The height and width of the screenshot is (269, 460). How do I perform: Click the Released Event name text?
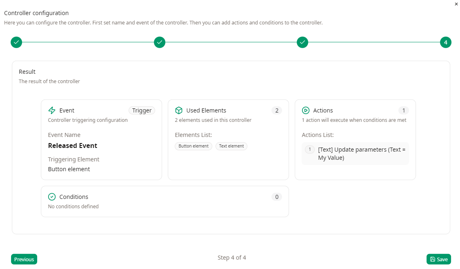pyautogui.click(x=73, y=146)
